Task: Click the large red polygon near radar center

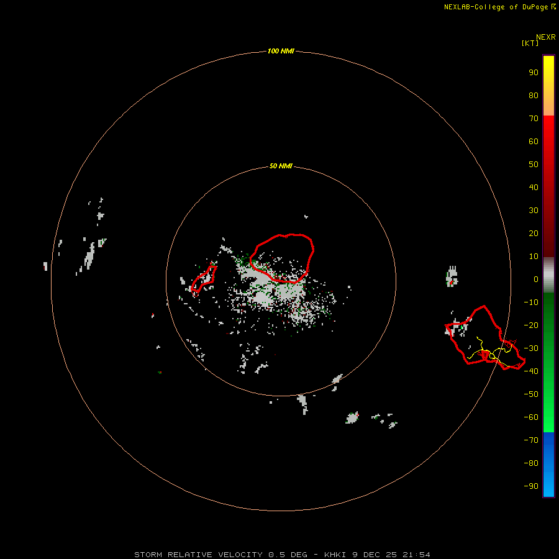Action: click(281, 258)
